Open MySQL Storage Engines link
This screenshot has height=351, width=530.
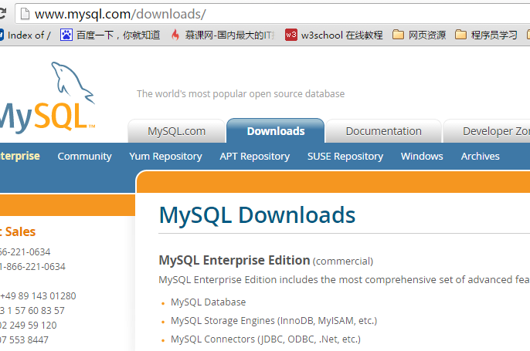[273, 321]
